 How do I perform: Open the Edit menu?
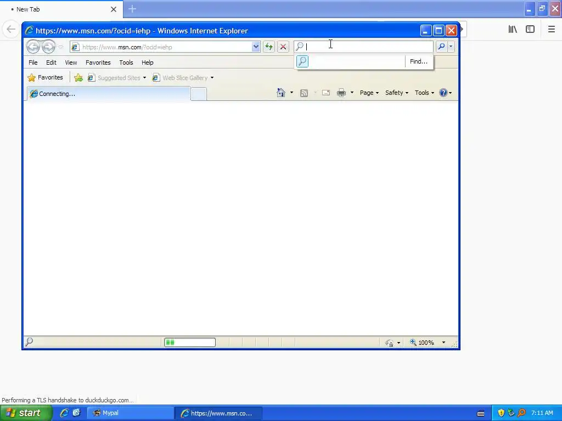click(x=51, y=62)
